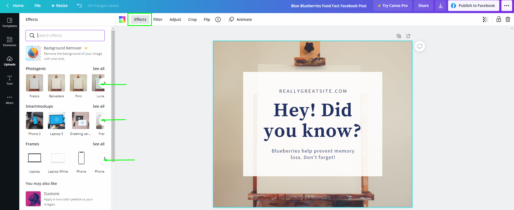The height and width of the screenshot is (210, 514).
Task: Click the duplicate page icon
Action: pos(399,36)
